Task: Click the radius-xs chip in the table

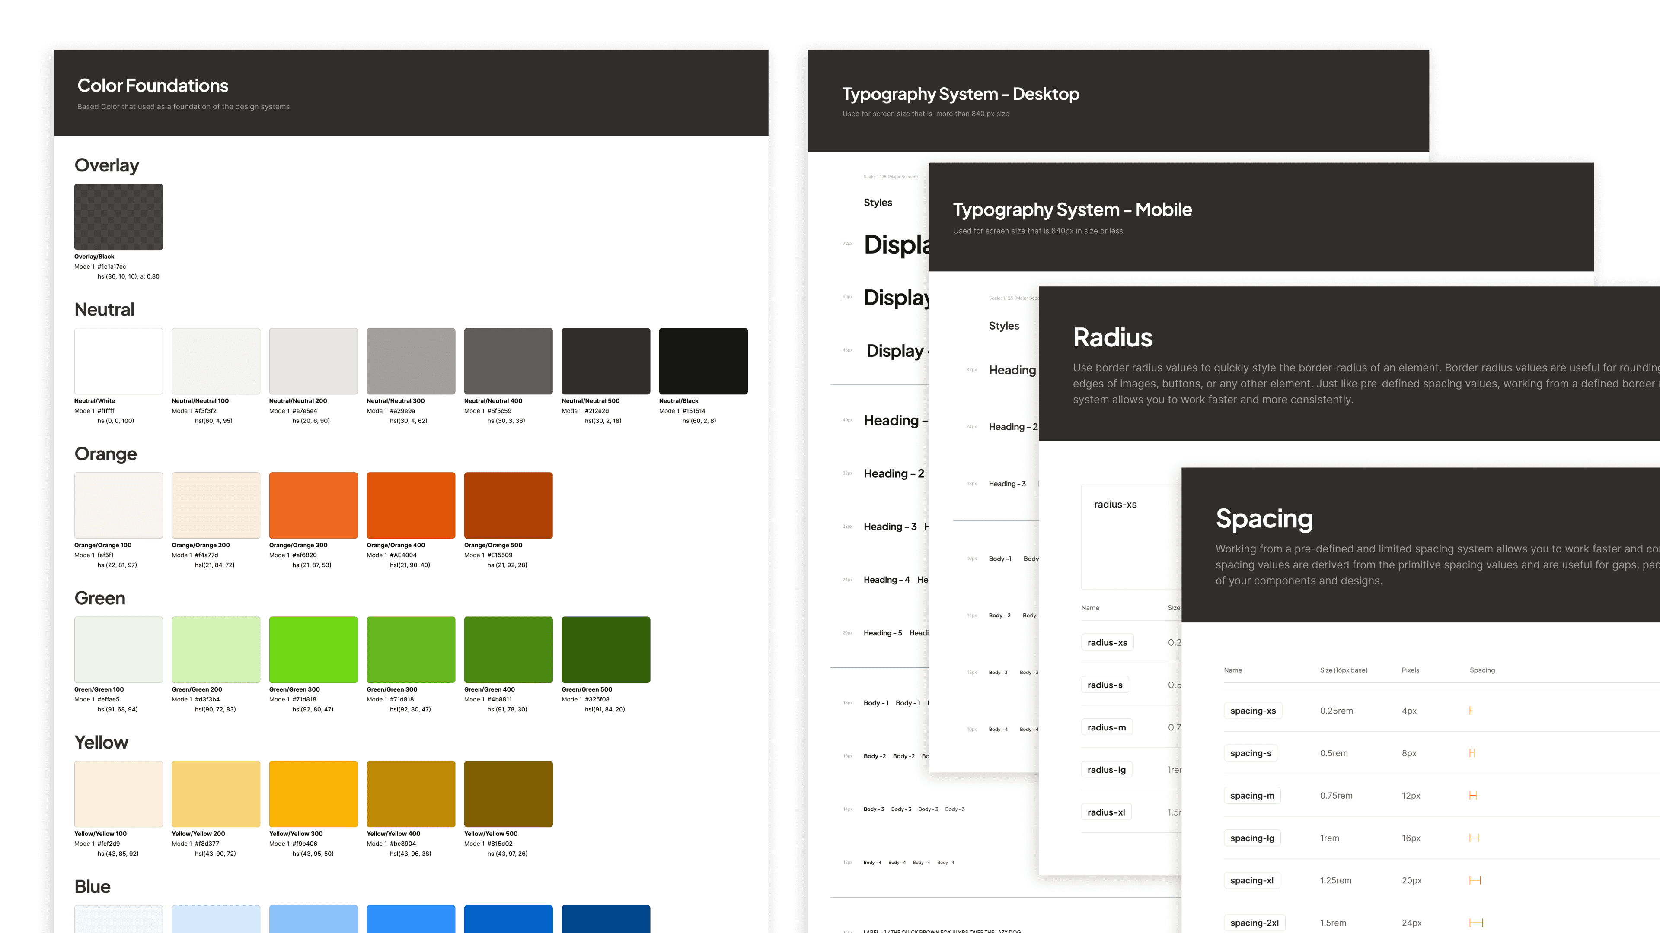Action: click(x=1107, y=643)
